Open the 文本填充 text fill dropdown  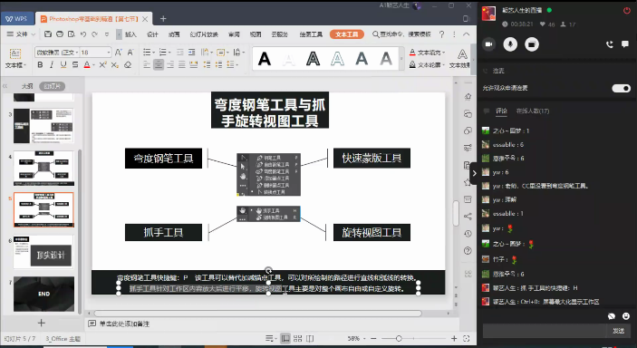coord(427,53)
